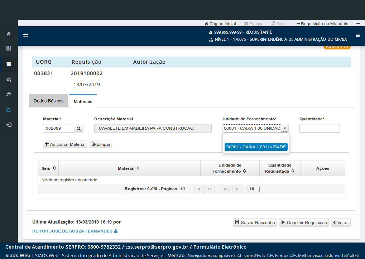Open Saídas breadcrumb link
Screen dimensions: 365x259
(280, 24)
